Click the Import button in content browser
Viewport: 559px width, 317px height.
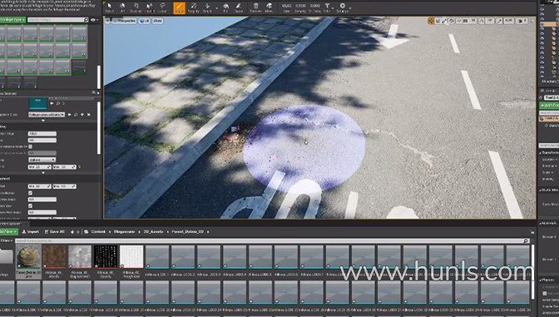pyautogui.click(x=31, y=232)
